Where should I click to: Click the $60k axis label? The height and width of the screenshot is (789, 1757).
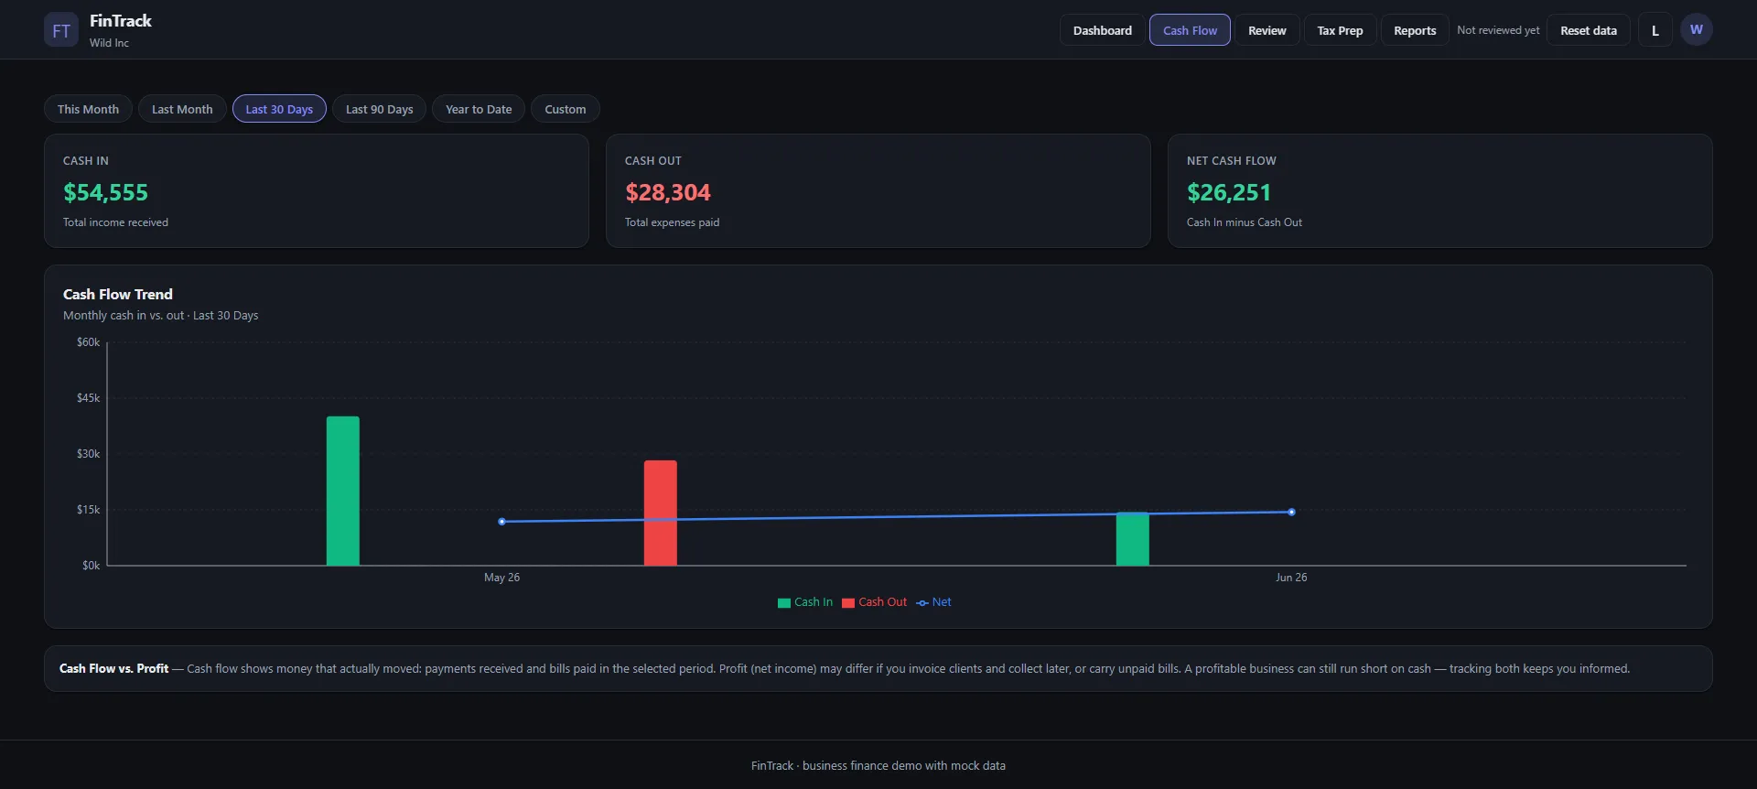[88, 342]
